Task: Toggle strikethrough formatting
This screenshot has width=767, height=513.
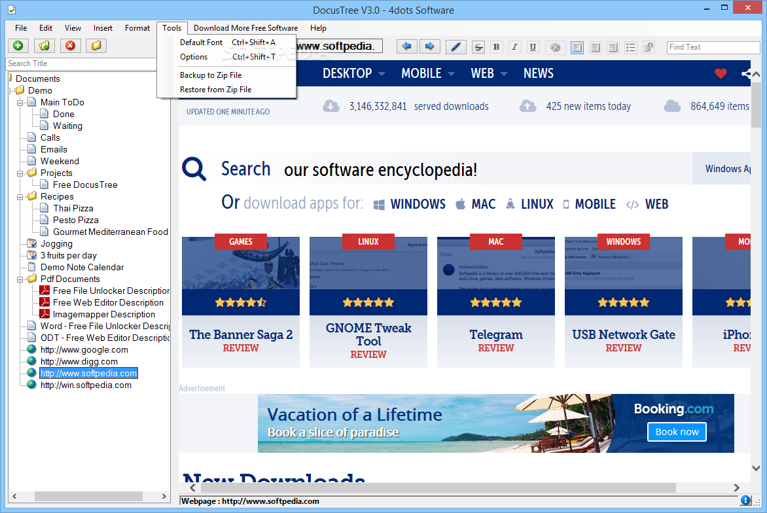Action: [x=478, y=47]
